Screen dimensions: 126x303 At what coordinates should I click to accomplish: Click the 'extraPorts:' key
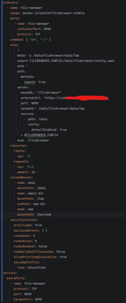pyautogui.click(x=16, y=278)
